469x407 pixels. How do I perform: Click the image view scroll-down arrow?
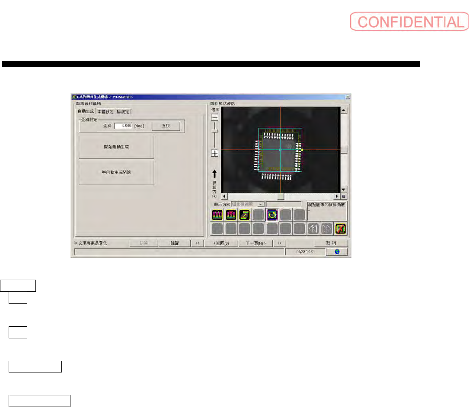(x=344, y=189)
